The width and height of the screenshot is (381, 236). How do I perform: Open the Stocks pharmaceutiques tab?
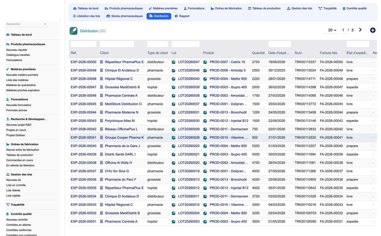point(124,16)
